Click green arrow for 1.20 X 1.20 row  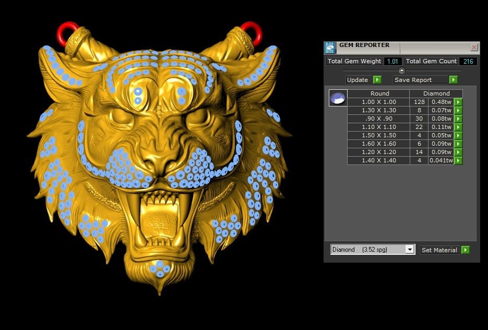(458, 152)
